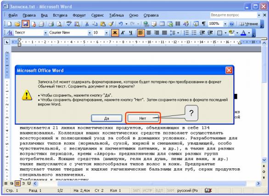Screen dimensions: 269x196
Task: Open the font size 10 dropdown
Action: [x=106, y=33]
